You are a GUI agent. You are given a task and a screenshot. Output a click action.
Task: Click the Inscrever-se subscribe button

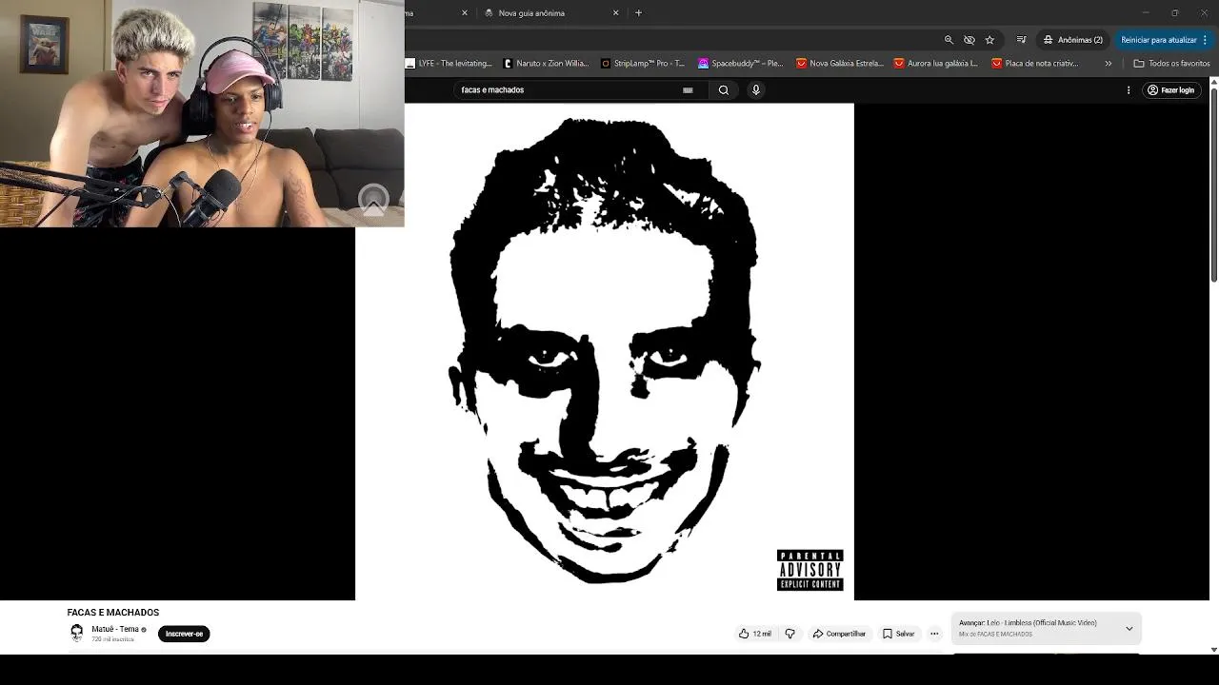(x=184, y=634)
